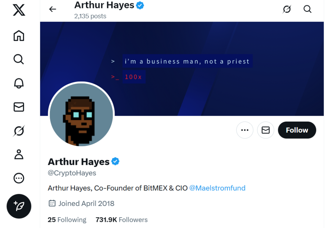Screen dimensions: 332x228
Task: Click Grok icon in profile header
Action: click(x=287, y=9)
